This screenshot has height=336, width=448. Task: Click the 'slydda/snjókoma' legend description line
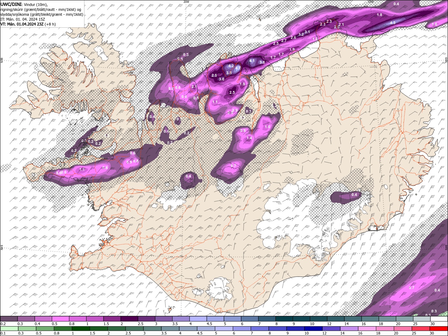[42, 14]
